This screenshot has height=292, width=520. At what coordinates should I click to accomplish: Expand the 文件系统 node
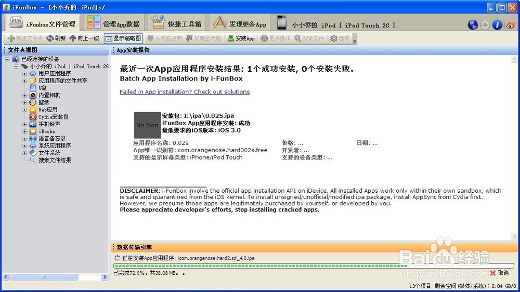(24, 153)
